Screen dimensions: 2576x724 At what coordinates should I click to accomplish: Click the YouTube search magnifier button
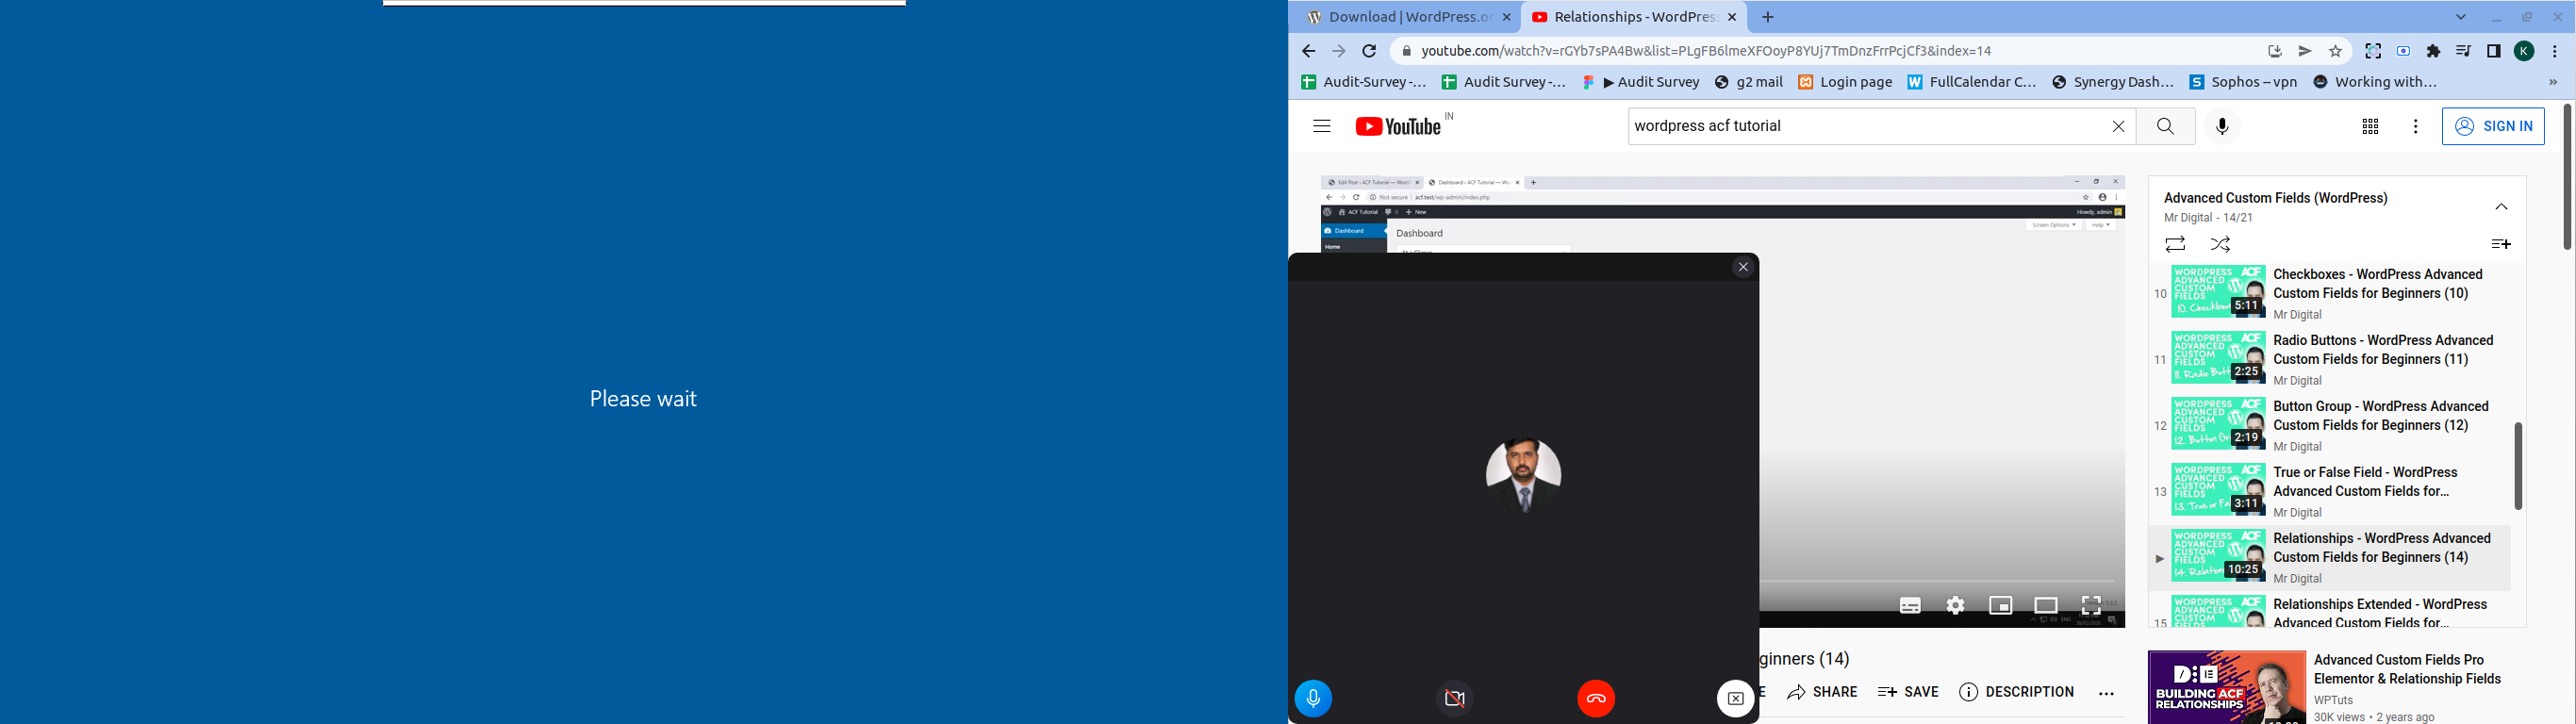point(2165,127)
